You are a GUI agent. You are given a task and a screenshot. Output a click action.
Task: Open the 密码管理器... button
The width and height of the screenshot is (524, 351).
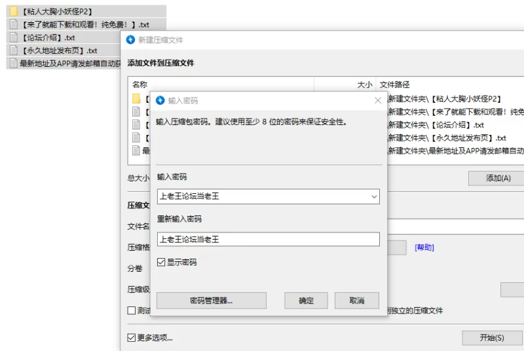tap(211, 301)
